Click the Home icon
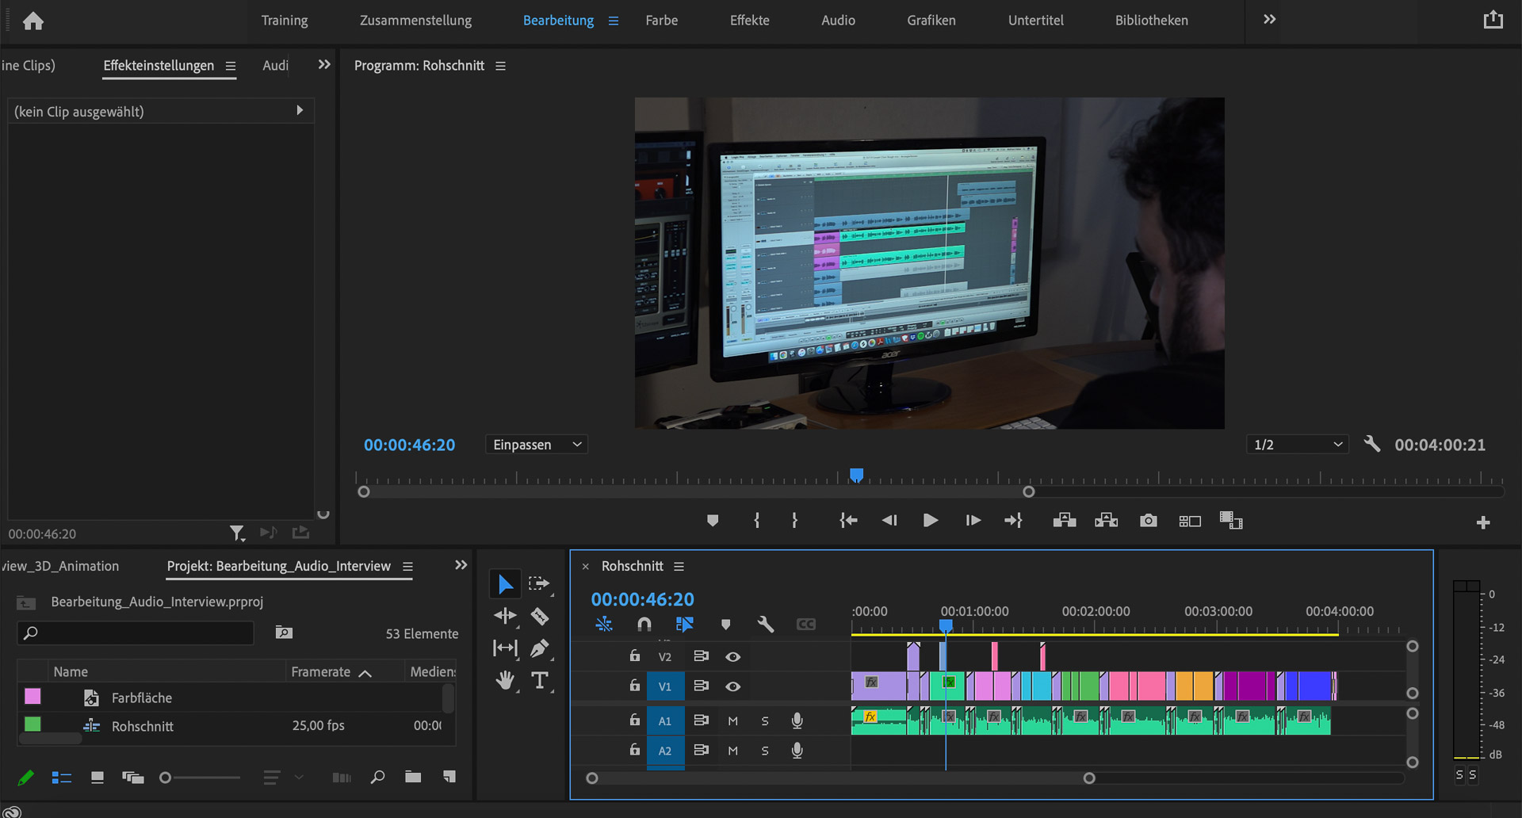The height and width of the screenshot is (818, 1522). (x=33, y=21)
